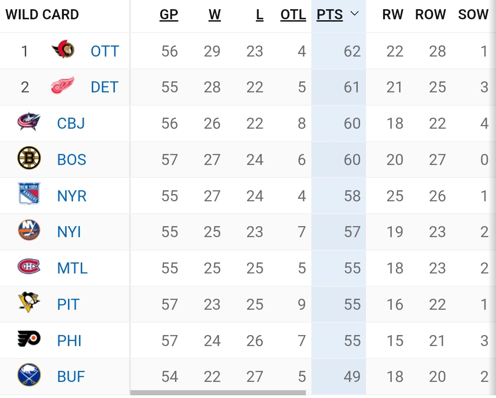Click the Philadelphia Flyers logo
This screenshot has width=496, height=398.
(29, 340)
